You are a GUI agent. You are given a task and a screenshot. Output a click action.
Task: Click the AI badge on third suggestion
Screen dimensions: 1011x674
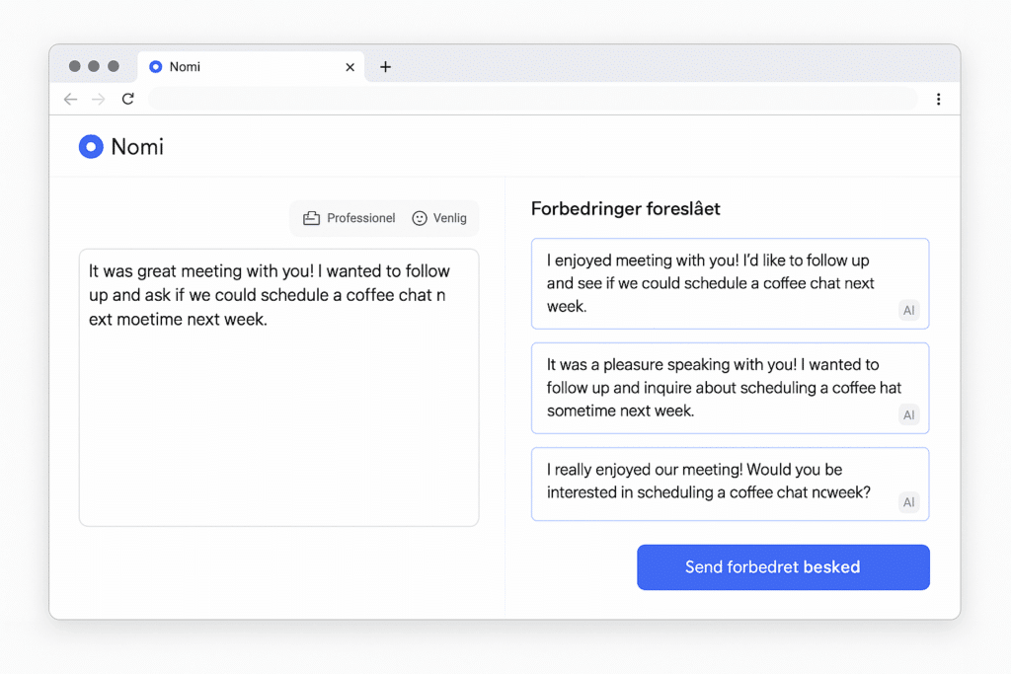909,502
